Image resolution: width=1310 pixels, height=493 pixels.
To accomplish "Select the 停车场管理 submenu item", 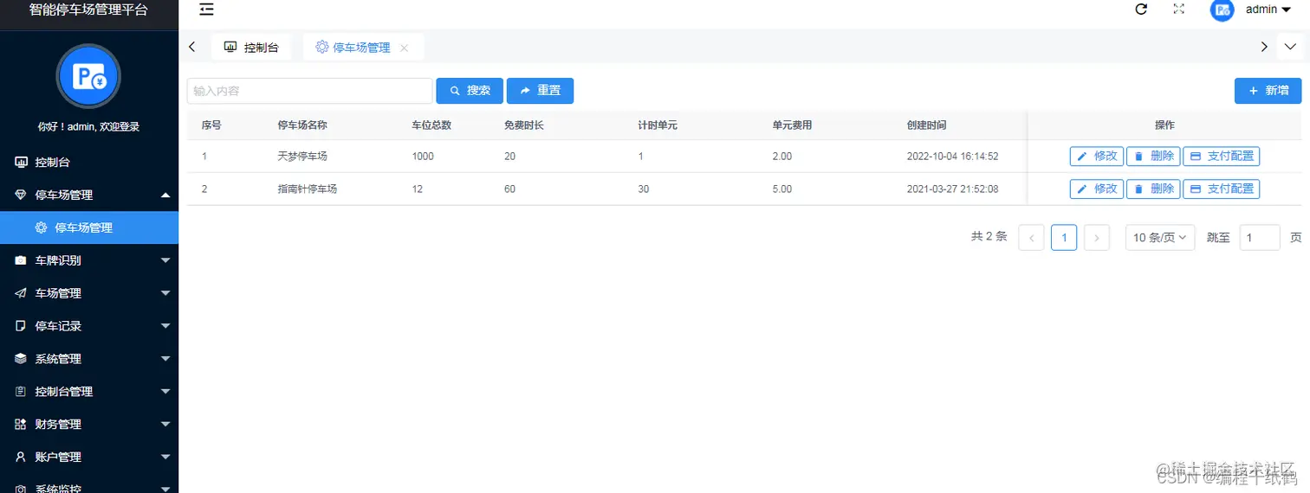I will (89, 227).
